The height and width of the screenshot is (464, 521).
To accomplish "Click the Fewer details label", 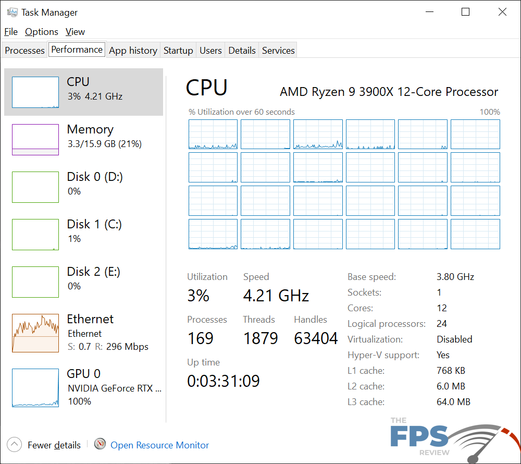I will click(x=54, y=445).
